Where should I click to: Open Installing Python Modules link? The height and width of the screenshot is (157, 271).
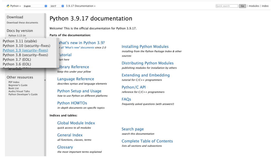145,47
